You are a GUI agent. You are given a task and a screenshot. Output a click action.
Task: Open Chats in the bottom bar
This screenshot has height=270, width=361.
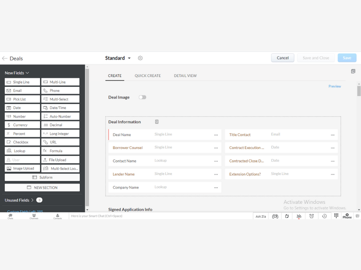point(10,216)
